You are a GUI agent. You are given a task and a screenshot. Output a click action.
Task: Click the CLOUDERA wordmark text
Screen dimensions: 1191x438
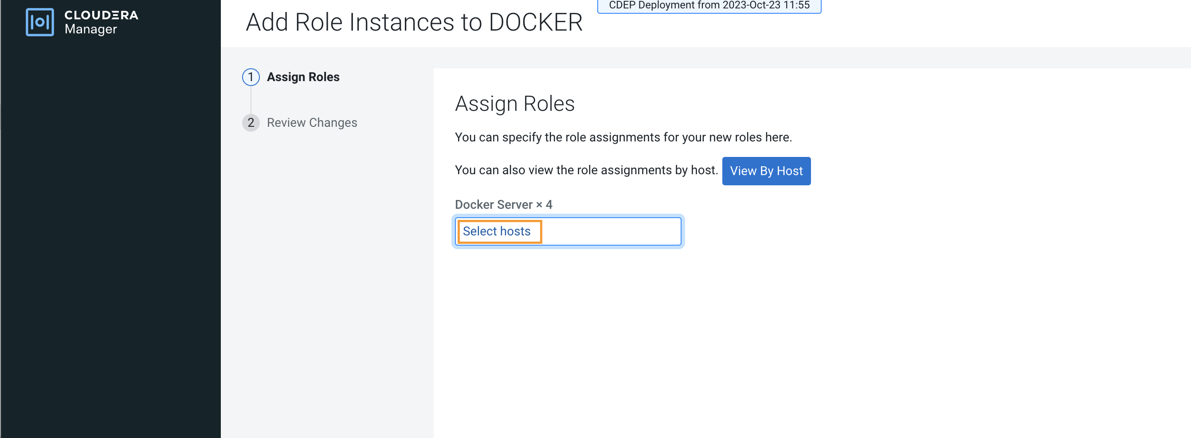(x=101, y=15)
